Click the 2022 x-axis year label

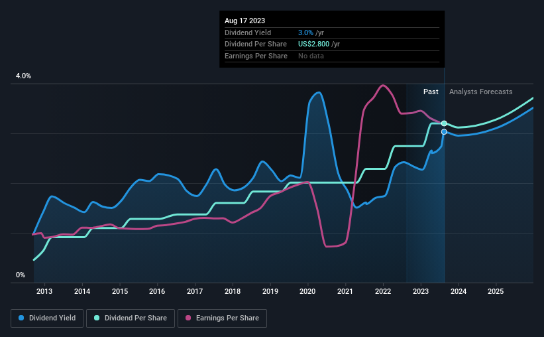coord(383,291)
